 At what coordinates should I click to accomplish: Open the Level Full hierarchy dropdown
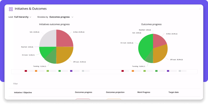click(x=23, y=17)
